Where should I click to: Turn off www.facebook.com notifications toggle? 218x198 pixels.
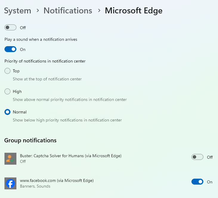click(x=197, y=182)
